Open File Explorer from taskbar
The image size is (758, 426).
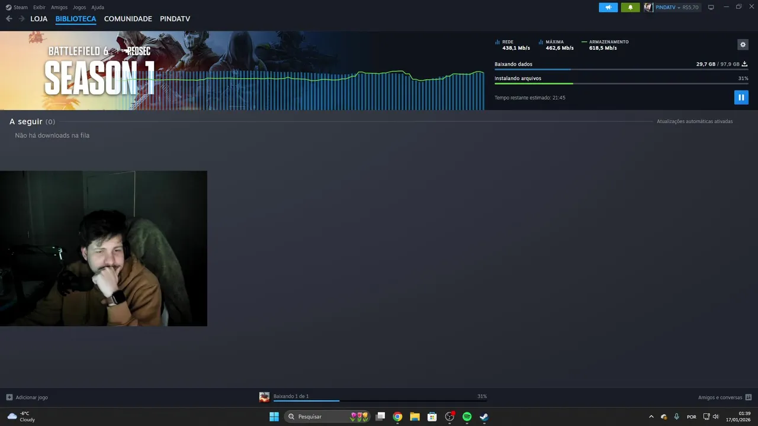(415, 417)
